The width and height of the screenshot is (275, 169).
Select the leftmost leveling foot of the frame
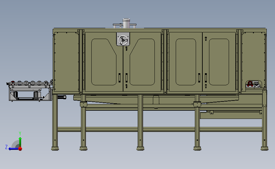click(55, 149)
